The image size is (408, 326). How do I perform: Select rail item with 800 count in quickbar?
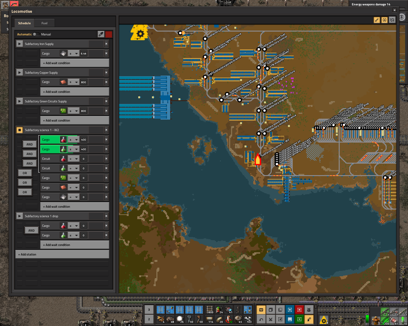coord(209,309)
